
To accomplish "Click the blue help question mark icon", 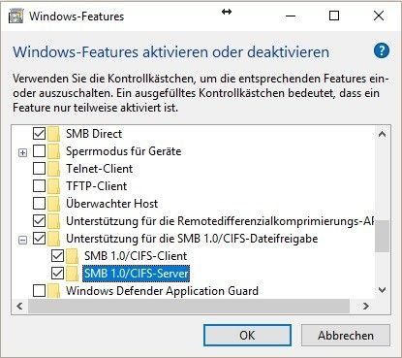I will tap(382, 51).
